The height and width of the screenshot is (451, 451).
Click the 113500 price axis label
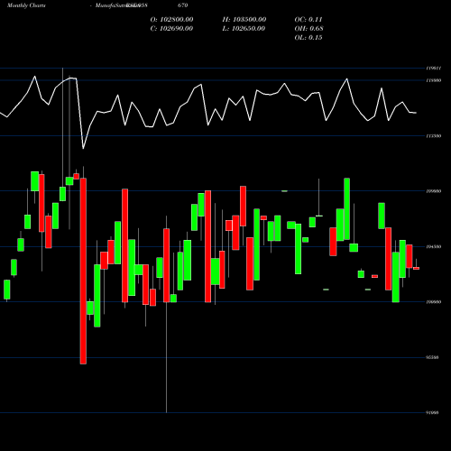[434, 136]
